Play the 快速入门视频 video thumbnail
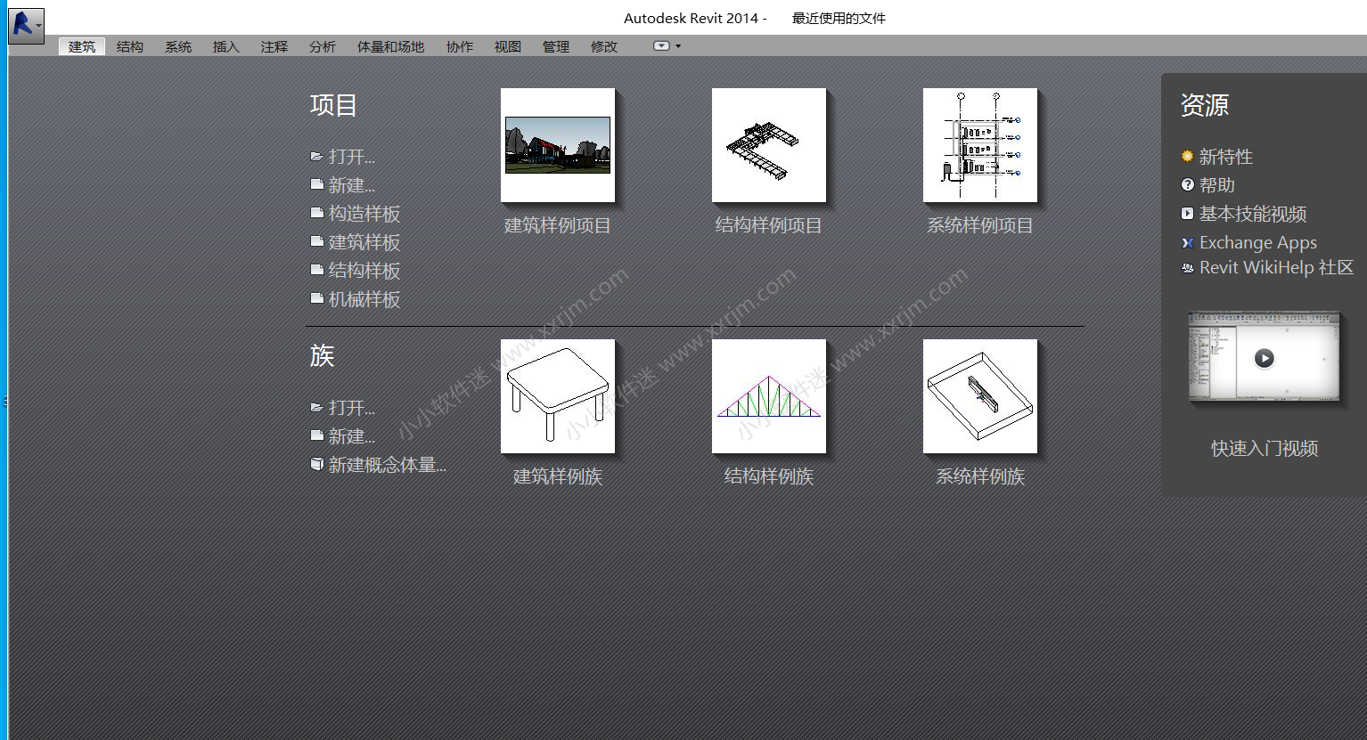 [1265, 358]
